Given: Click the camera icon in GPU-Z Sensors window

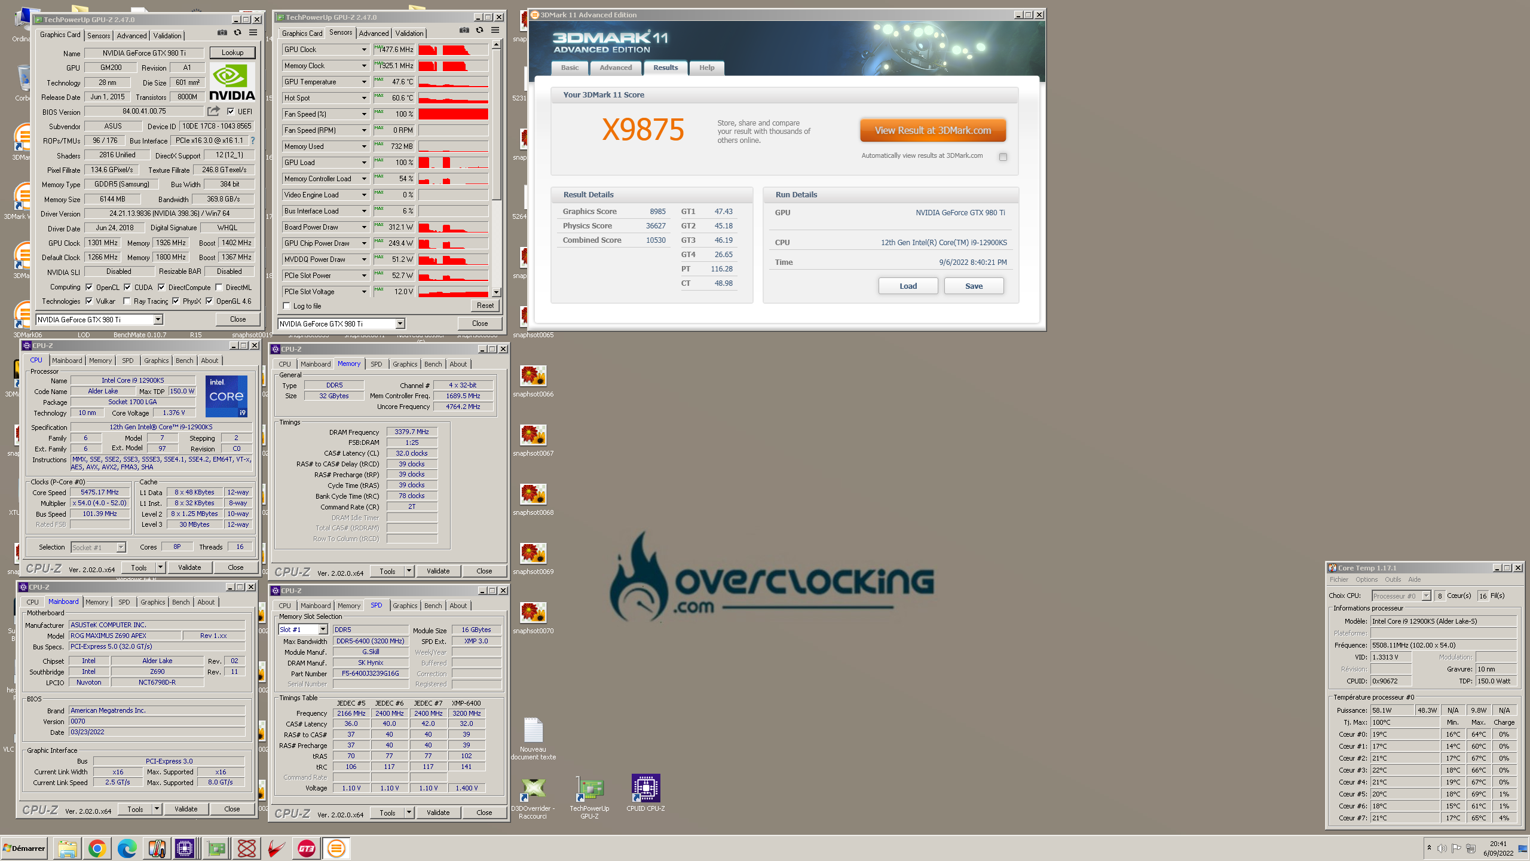Looking at the screenshot, I should pyautogui.click(x=464, y=30).
